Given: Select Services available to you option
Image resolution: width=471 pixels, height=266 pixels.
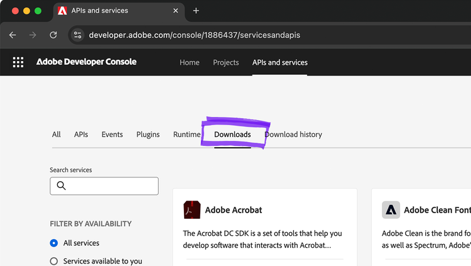Looking at the screenshot, I should [x=54, y=261].
